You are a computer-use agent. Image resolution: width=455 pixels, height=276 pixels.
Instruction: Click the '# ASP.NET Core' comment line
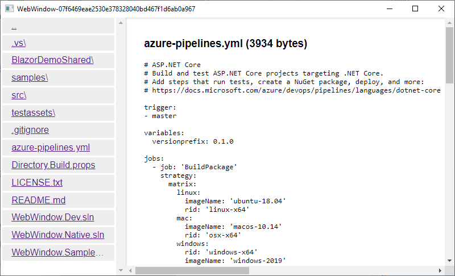172,65
